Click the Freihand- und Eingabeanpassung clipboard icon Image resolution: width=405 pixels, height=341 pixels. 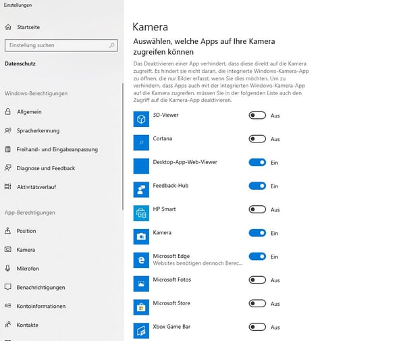8,149
